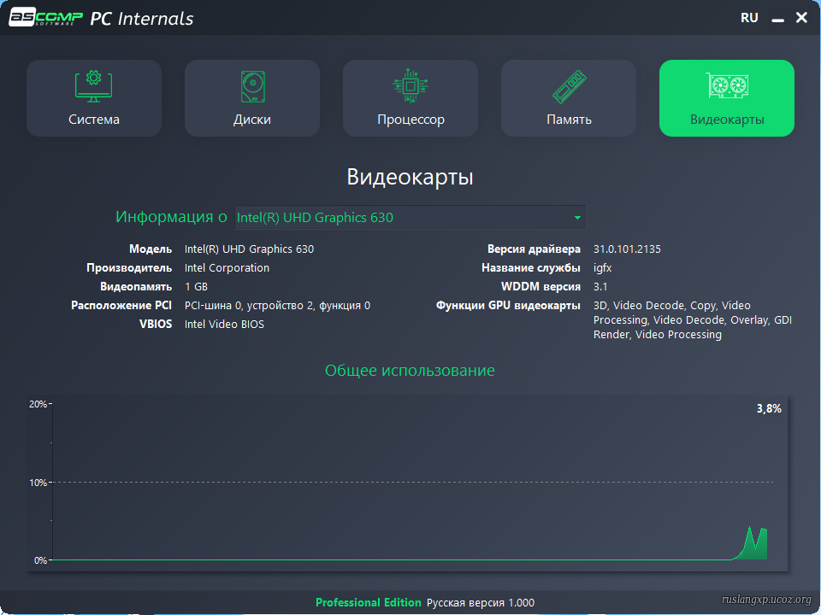The image size is (821, 615).
Task: Click the driver version value 31.0.101.2135
Action: [x=627, y=249]
